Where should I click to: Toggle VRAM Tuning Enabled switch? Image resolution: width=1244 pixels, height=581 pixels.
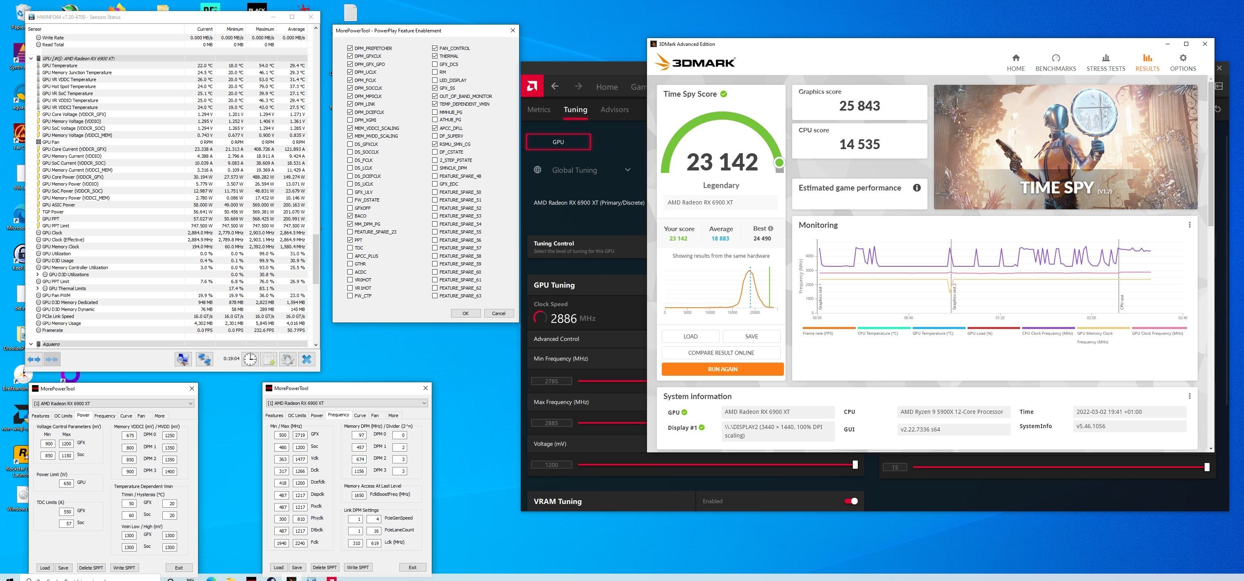(851, 501)
